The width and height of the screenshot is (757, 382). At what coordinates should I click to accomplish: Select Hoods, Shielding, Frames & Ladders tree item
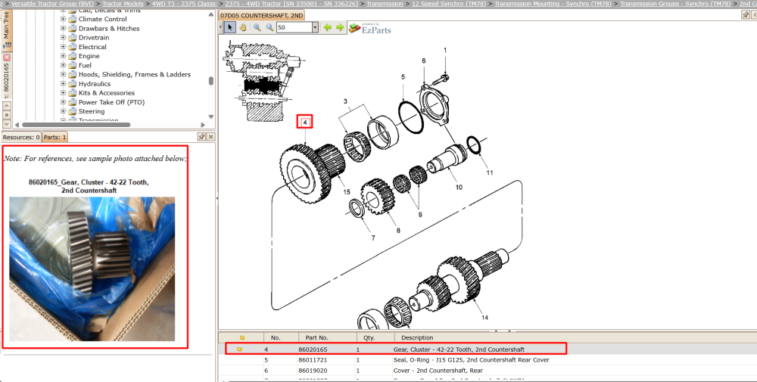coord(135,74)
